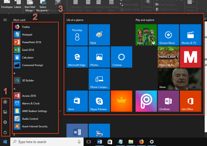
Task: Open the Store tile
Action: tap(77, 101)
